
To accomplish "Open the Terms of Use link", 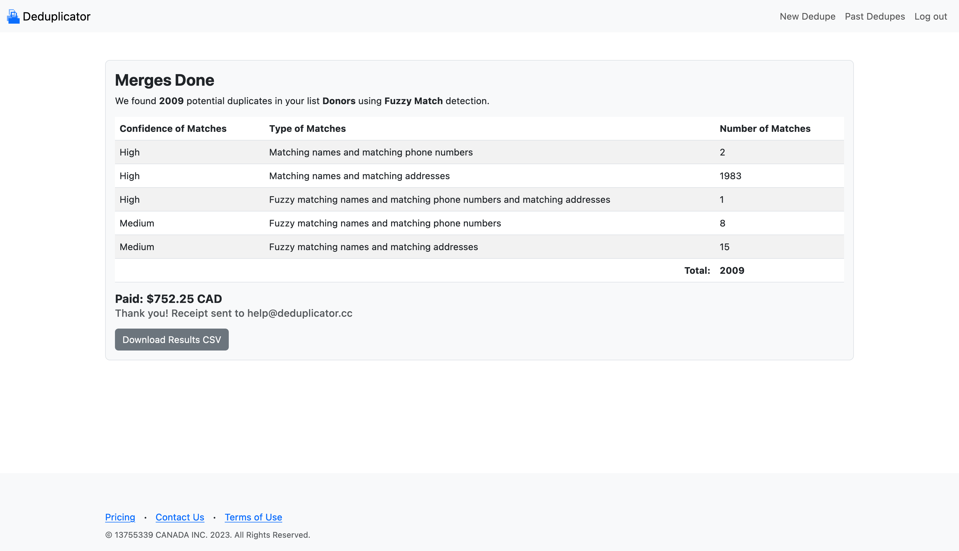I will coord(253,517).
